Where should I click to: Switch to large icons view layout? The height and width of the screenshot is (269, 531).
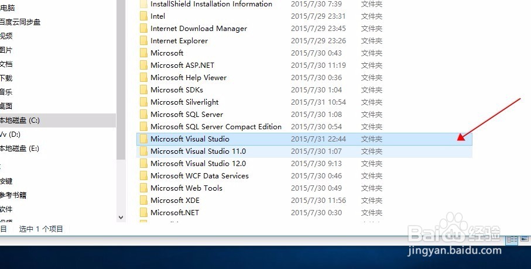pyautogui.click(x=525, y=240)
